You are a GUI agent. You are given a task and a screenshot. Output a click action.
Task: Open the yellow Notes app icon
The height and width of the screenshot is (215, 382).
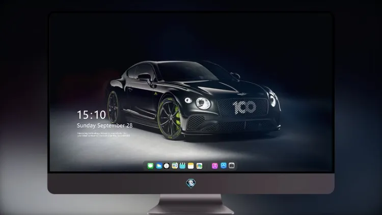click(x=191, y=166)
